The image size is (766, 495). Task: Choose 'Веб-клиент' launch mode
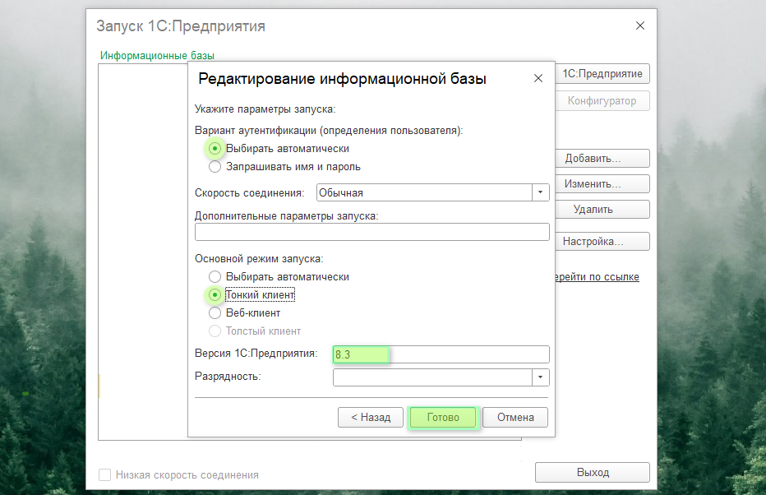[x=215, y=312]
